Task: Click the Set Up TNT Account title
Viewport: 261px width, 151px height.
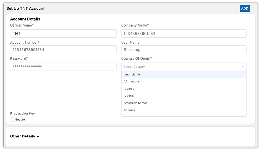Action: click(26, 9)
